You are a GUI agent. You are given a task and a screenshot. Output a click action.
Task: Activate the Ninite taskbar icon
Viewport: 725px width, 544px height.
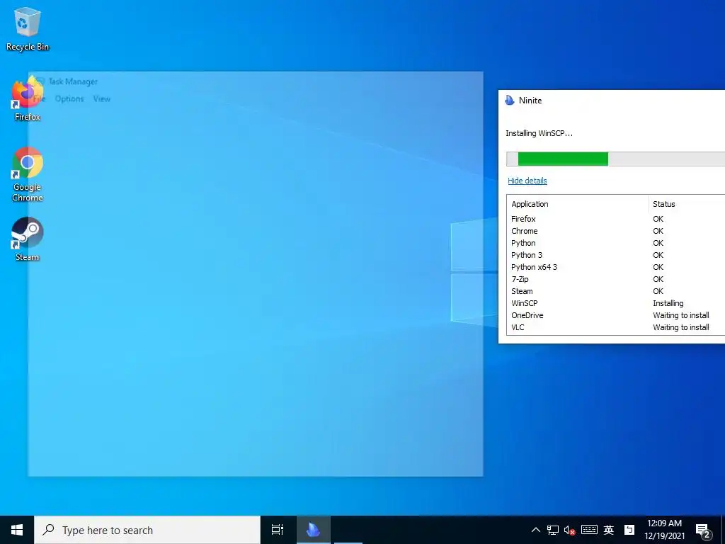click(x=313, y=530)
